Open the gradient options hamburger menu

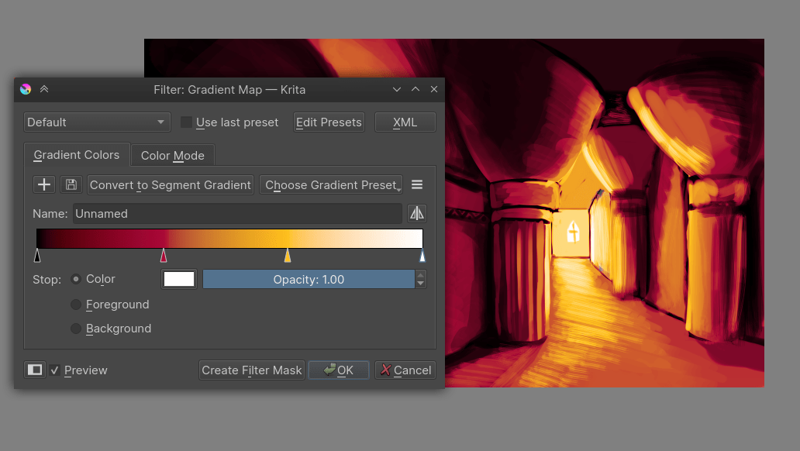click(x=417, y=184)
